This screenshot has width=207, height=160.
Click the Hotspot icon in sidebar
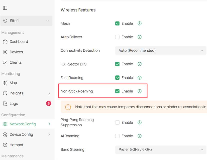(5, 145)
